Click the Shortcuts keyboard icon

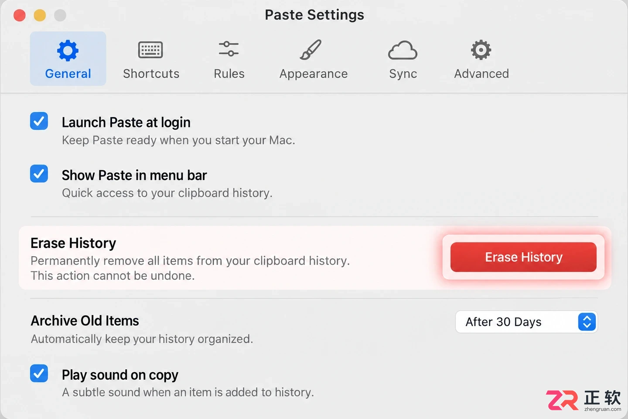(150, 50)
